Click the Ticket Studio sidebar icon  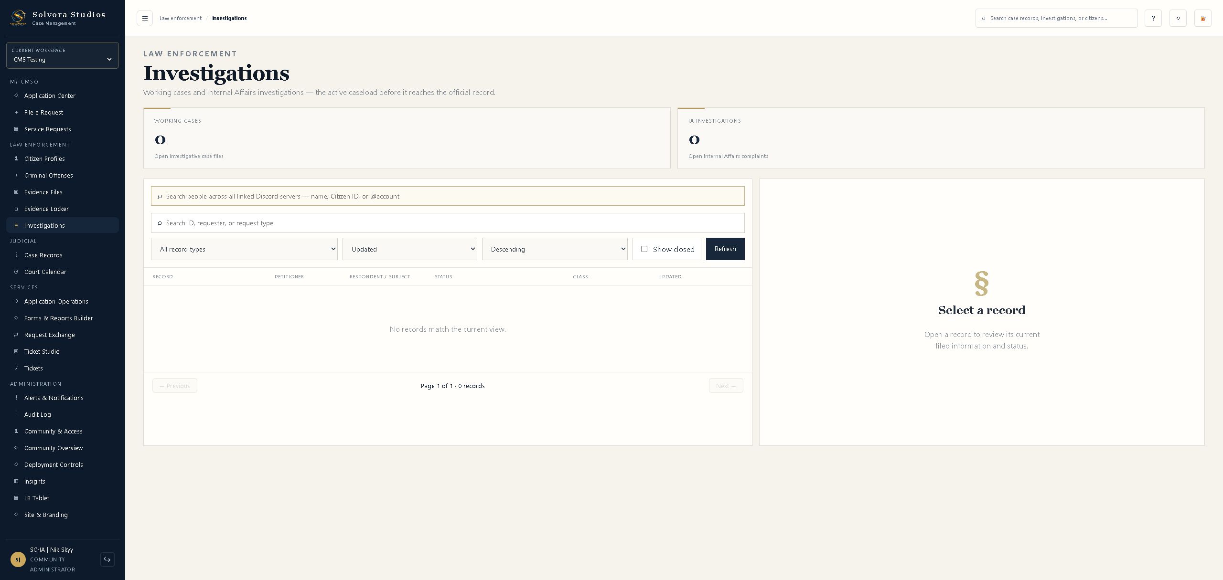16,351
